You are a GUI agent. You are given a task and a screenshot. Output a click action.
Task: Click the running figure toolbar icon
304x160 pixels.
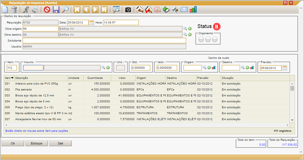point(26,10)
